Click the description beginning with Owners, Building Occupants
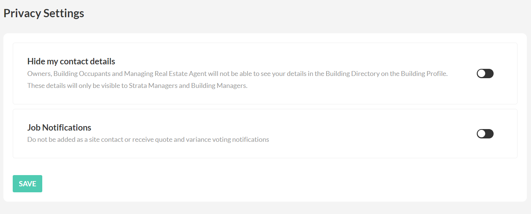Image resolution: width=531 pixels, height=214 pixels. 237,74
